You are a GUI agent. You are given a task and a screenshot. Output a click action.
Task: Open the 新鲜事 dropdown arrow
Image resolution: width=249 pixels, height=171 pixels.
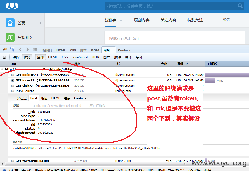121,20
